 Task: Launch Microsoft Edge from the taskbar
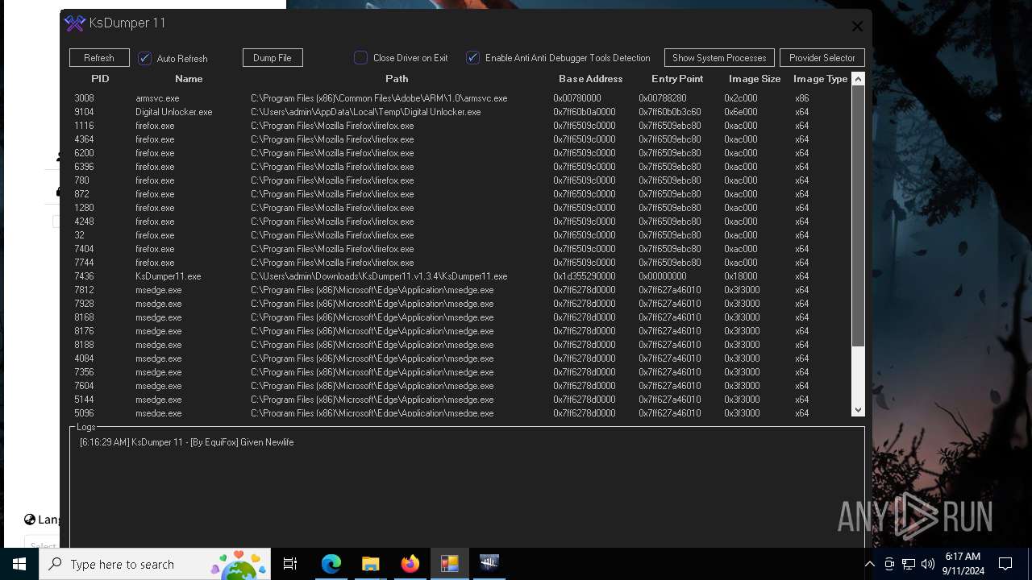pos(331,564)
